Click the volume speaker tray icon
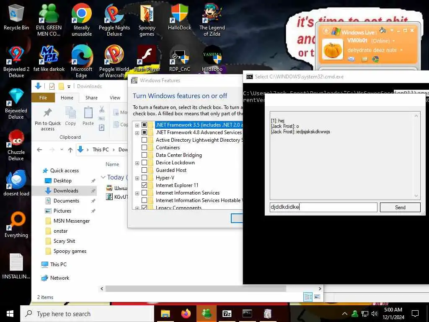Viewport: 429px width, 322px height. tap(375, 314)
